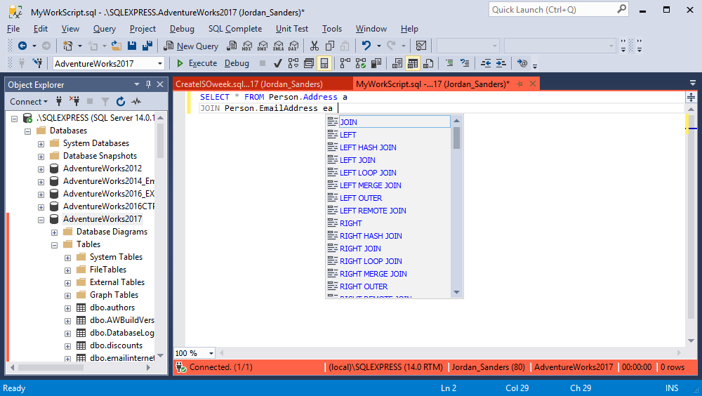Refresh the Object Explorer tree

[121, 102]
